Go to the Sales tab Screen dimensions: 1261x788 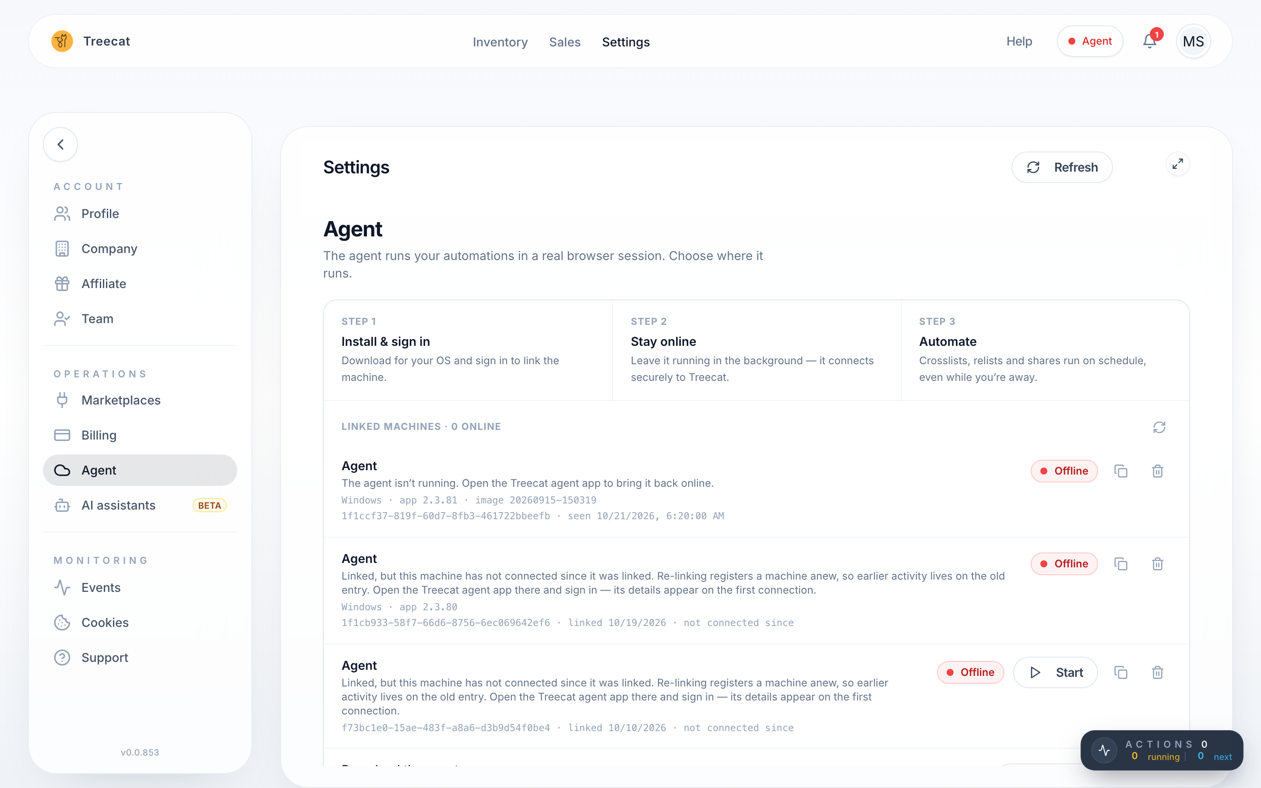pyautogui.click(x=564, y=42)
